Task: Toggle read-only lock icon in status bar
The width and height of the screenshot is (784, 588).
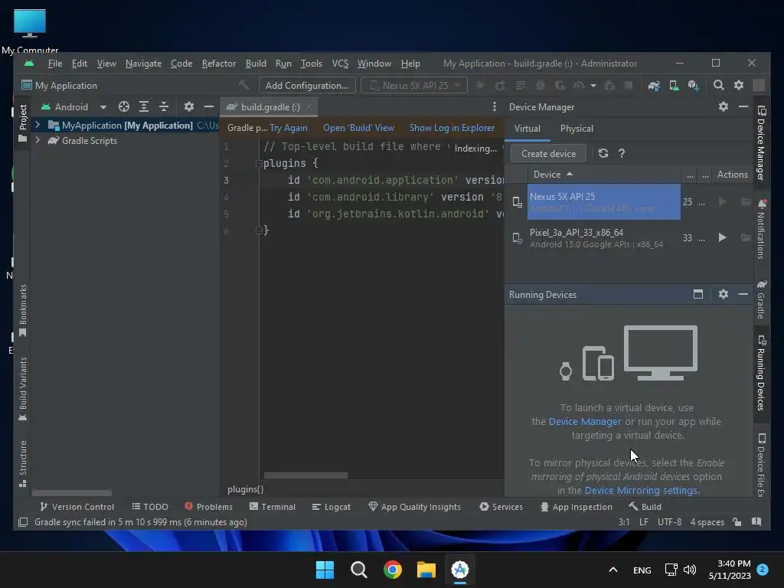Action: pos(737,522)
